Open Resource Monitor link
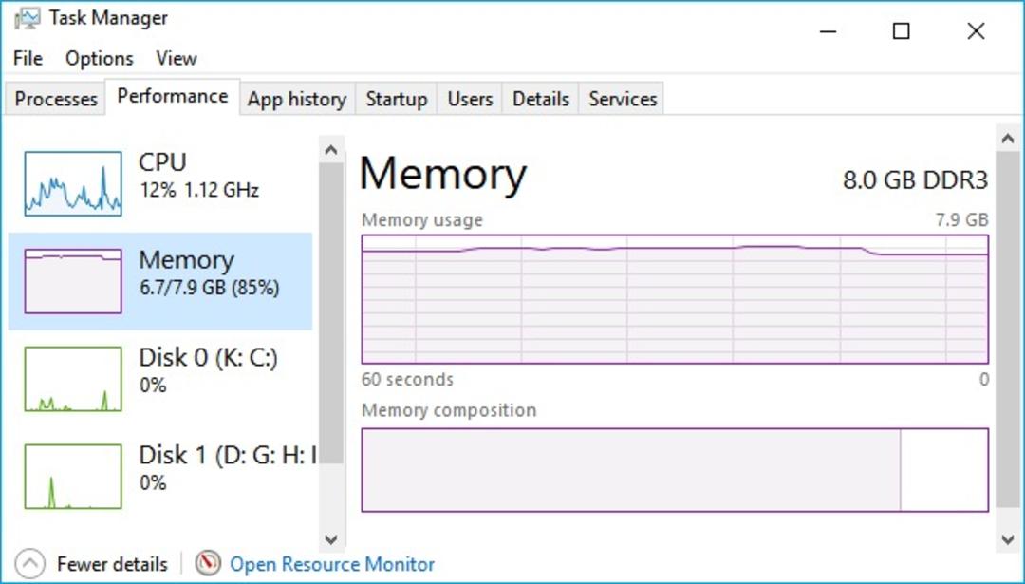The image size is (1025, 584). [x=332, y=564]
